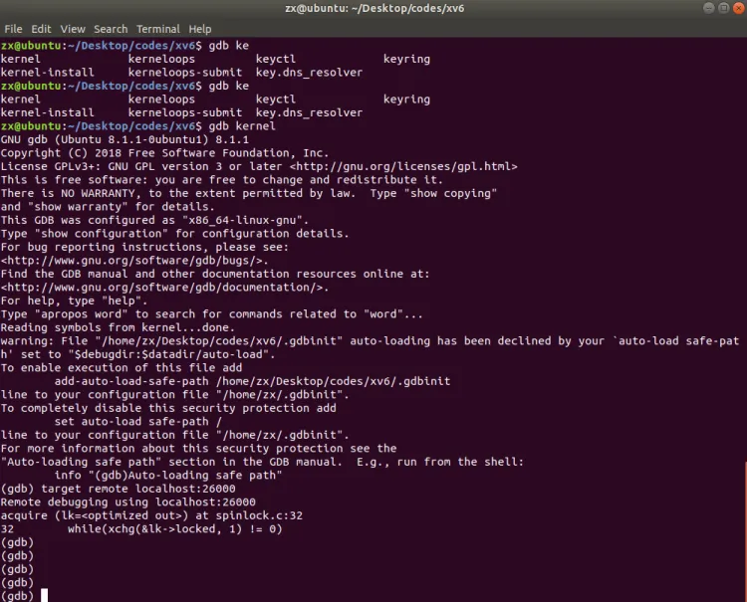Click 'key.dns_resolver' in second completion list
Image resolution: width=747 pixels, height=602 pixels.
(309, 112)
